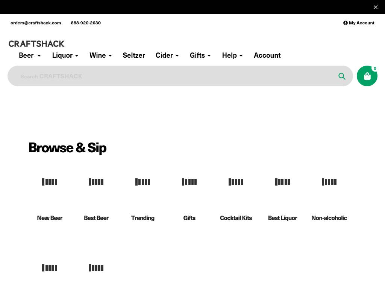Open the New Beer category tile
The image size is (385, 288).
[x=50, y=217]
